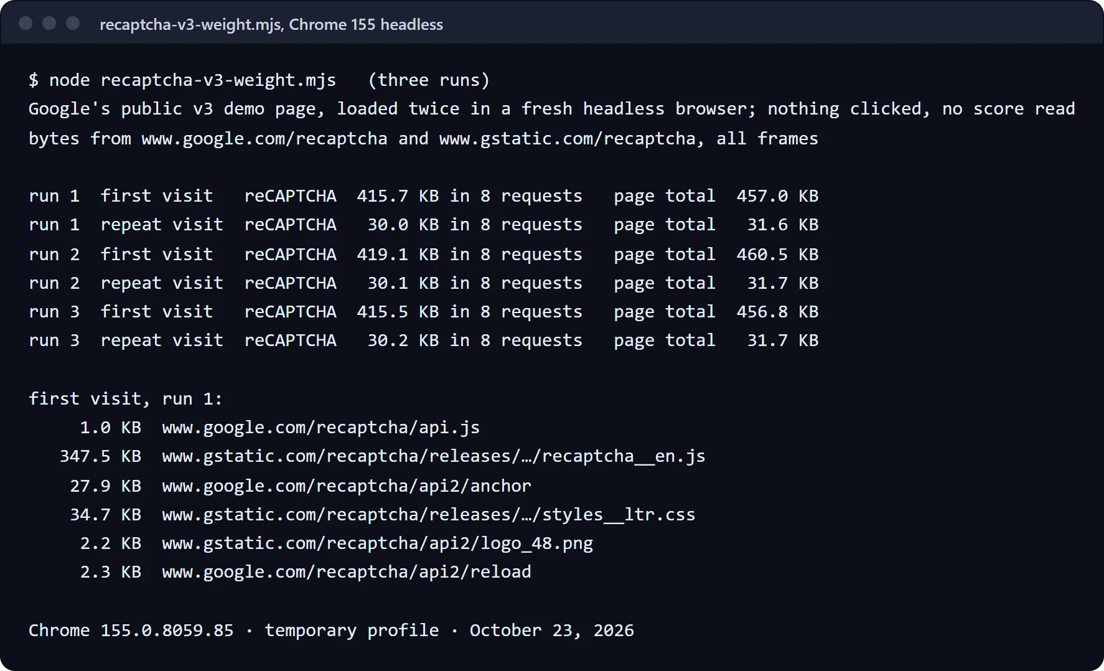The width and height of the screenshot is (1104, 671).
Task: Click the value '30.2 KB' on run 3 repeat visit
Action: tap(403, 340)
